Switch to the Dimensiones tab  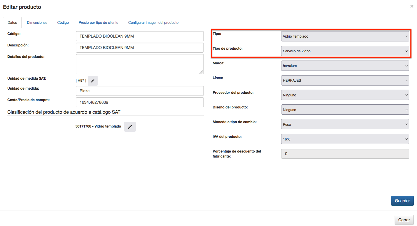pyautogui.click(x=37, y=23)
